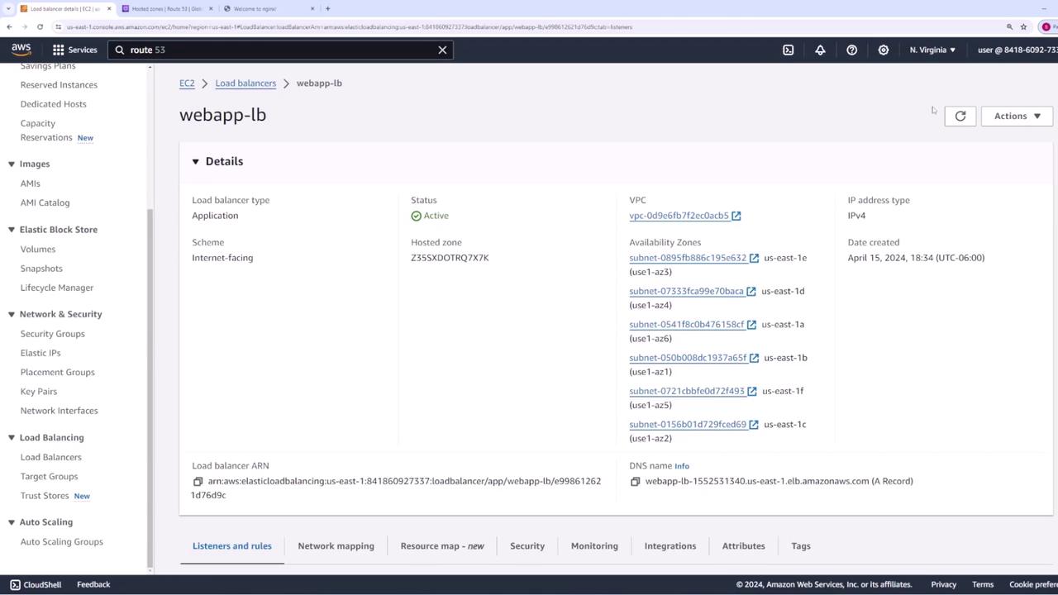The width and height of the screenshot is (1058, 595).
Task: Open the Monitoring tab
Action: [594, 546]
